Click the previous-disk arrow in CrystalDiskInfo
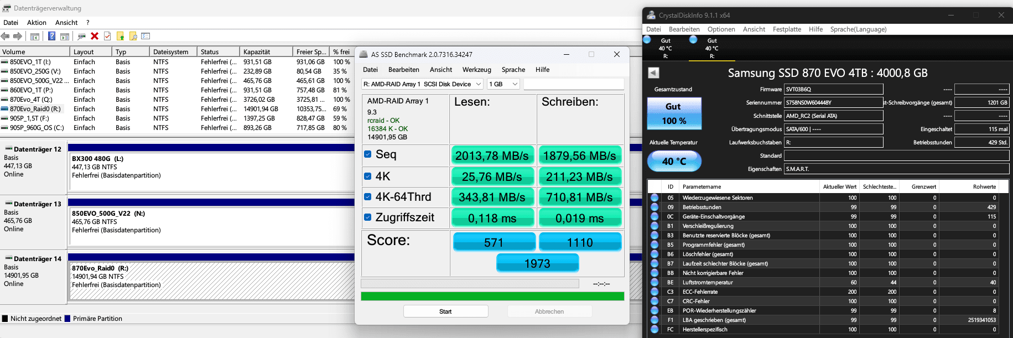This screenshot has width=1013, height=338. 653,72
